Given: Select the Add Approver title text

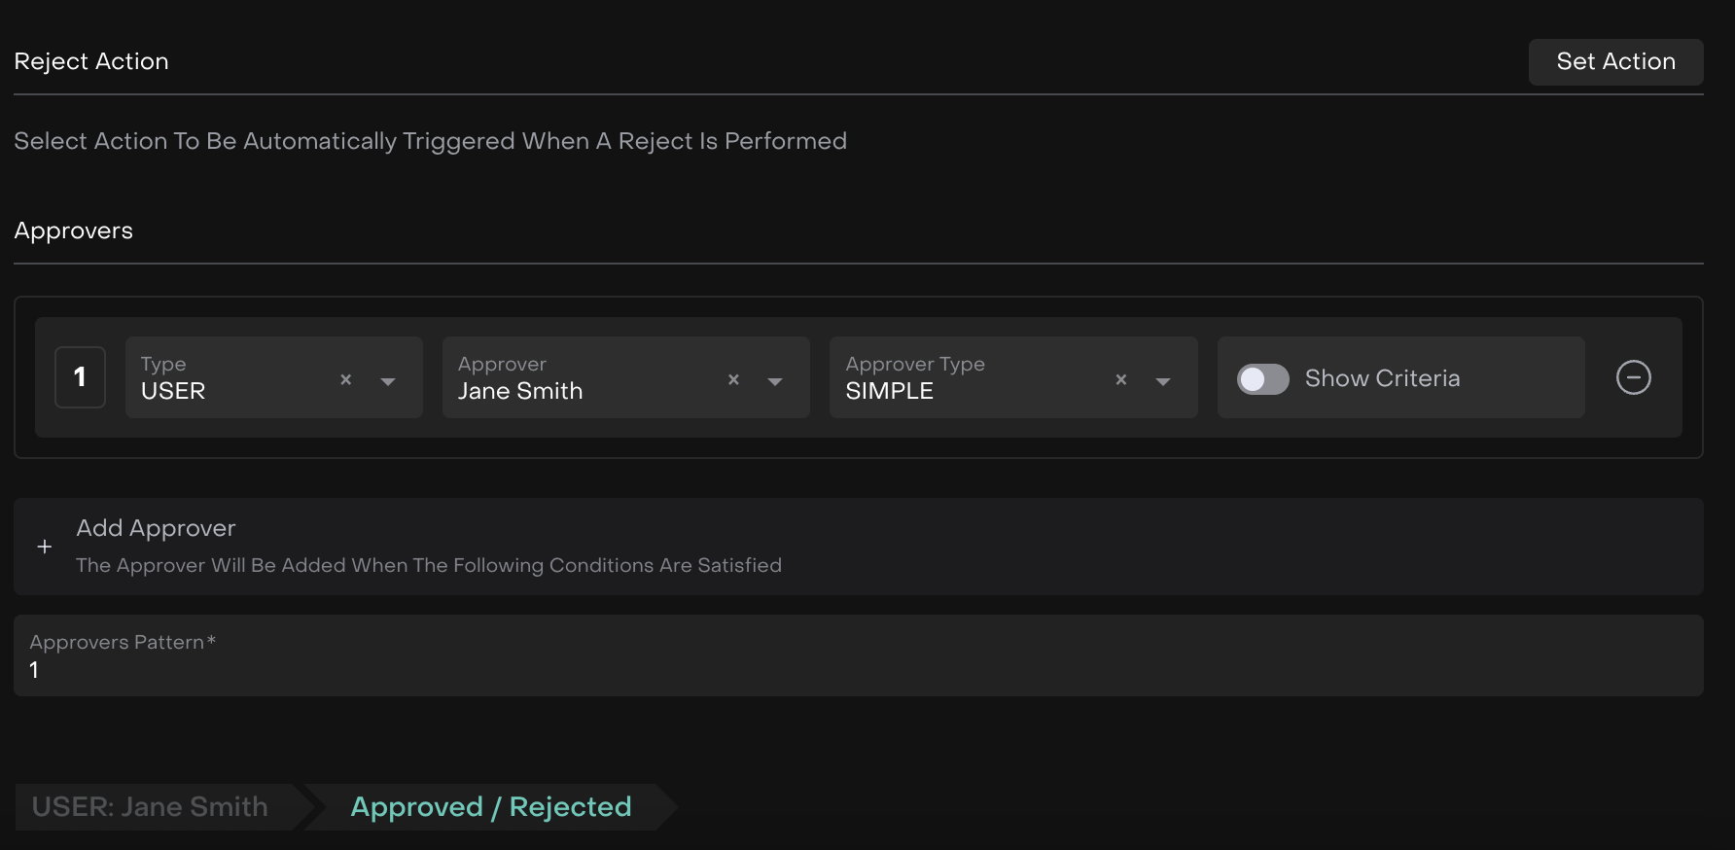Looking at the screenshot, I should point(156,528).
